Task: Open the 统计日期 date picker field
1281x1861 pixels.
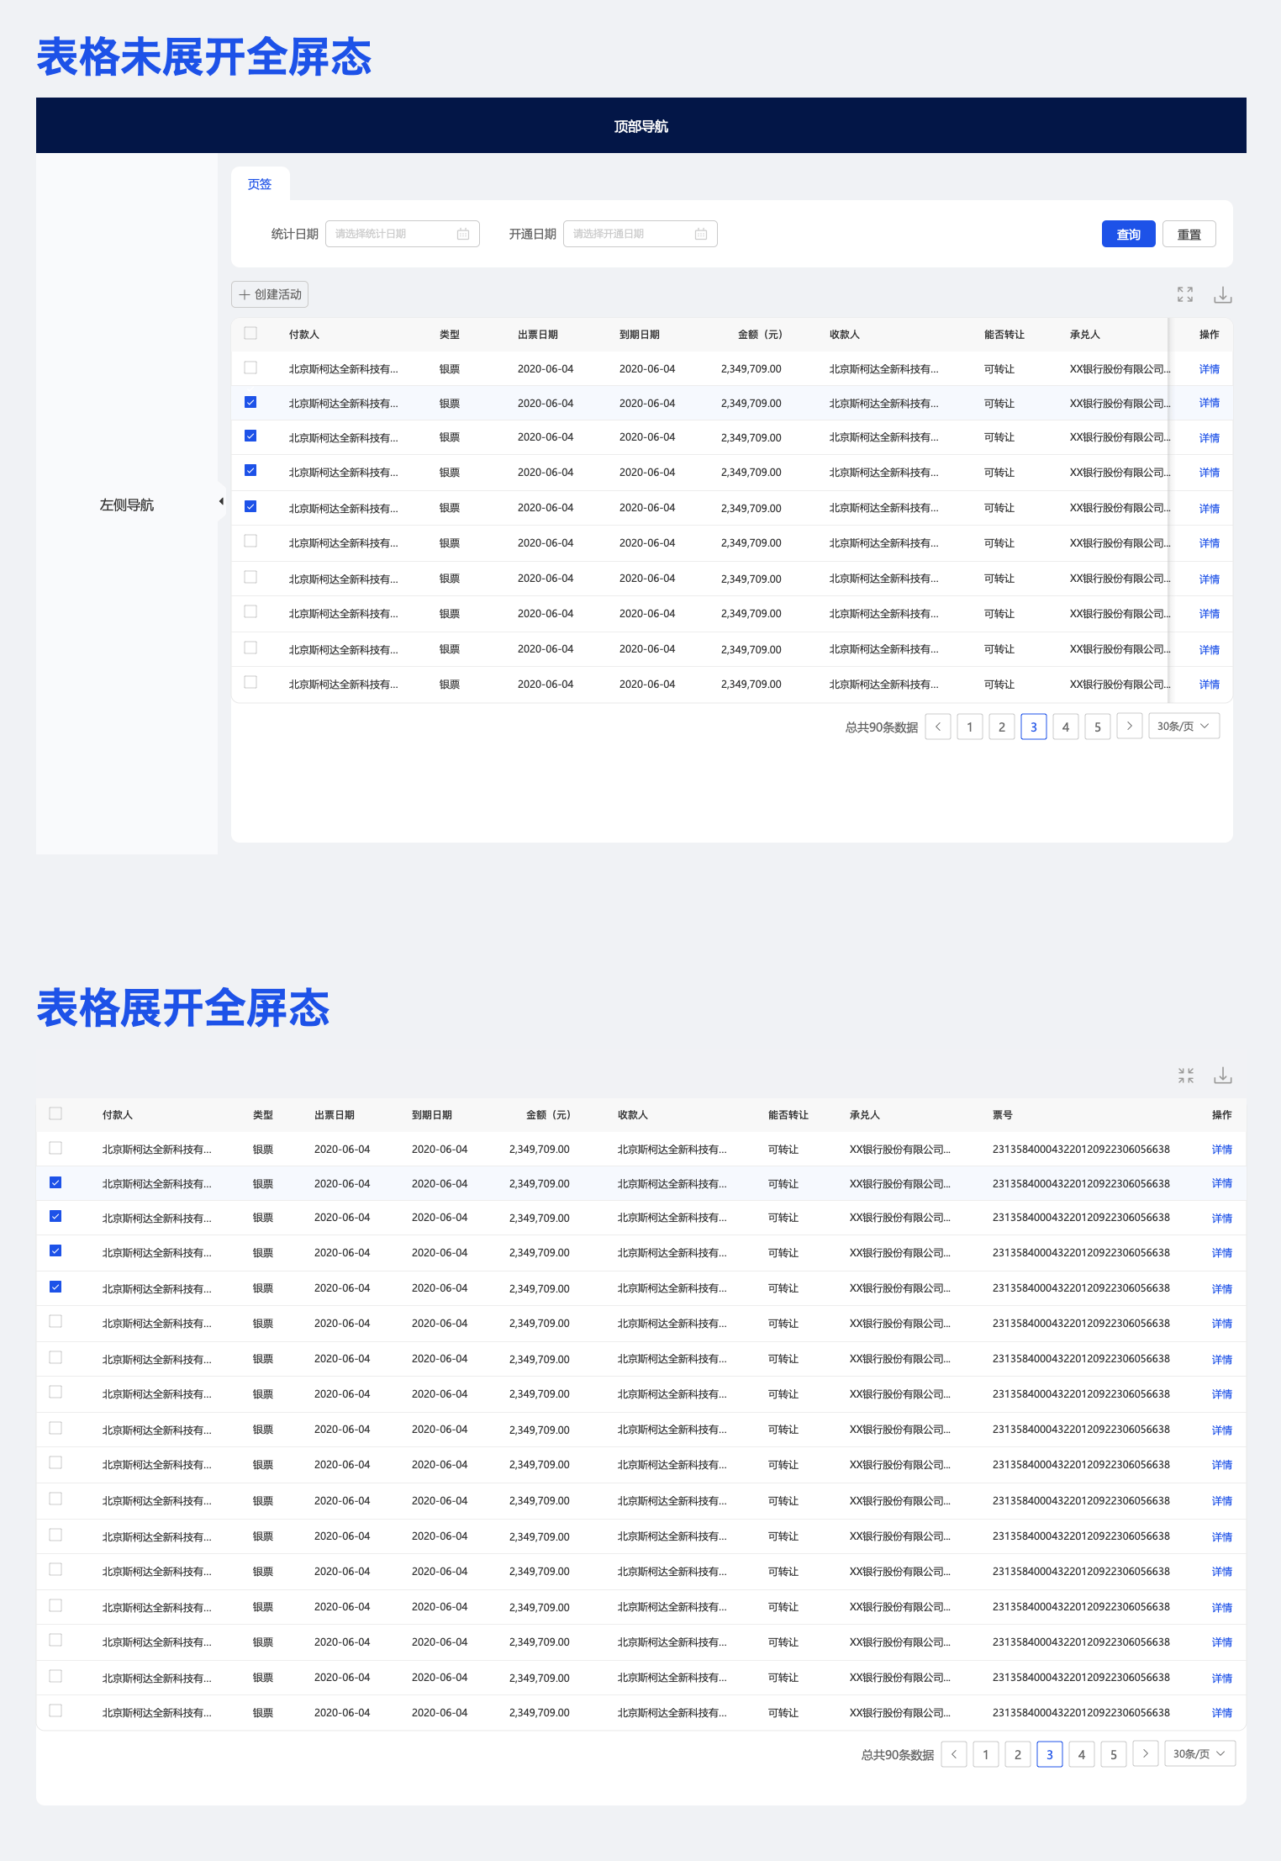Action: click(x=403, y=234)
